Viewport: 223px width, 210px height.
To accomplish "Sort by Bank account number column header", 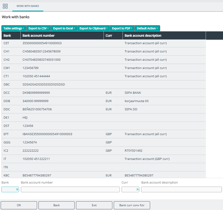I will tap(62, 36).
